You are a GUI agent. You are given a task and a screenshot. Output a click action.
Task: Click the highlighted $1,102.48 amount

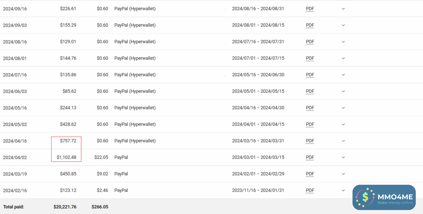point(67,157)
